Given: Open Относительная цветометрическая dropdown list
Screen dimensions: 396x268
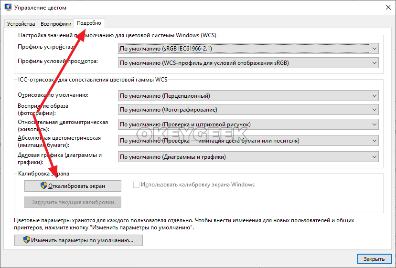Looking at the screenshot, I should click(x=248, y=125).
